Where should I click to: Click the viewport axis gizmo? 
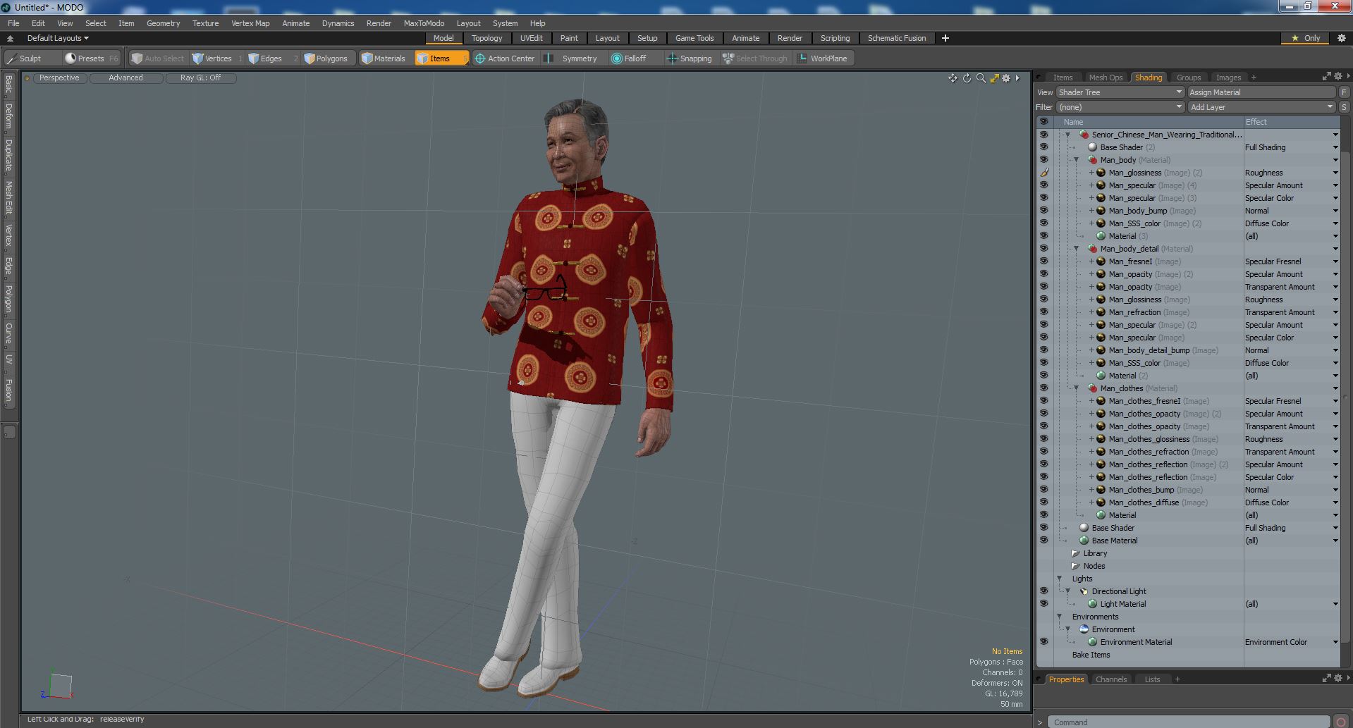point(57,686)
